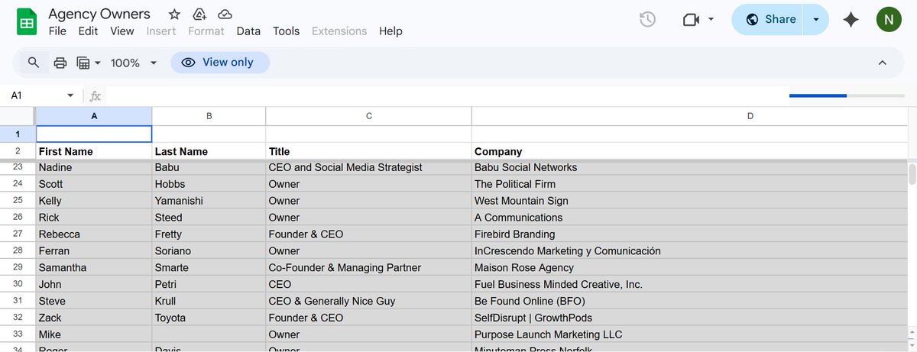This screenshot has width=917, height=352.
Task: Click the add to Drive shortcut icon
Action: [199, 15]
